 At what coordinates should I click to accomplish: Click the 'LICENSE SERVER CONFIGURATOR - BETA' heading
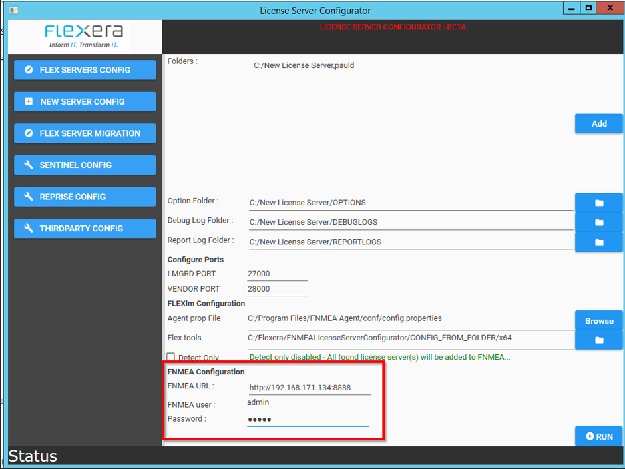393,27
